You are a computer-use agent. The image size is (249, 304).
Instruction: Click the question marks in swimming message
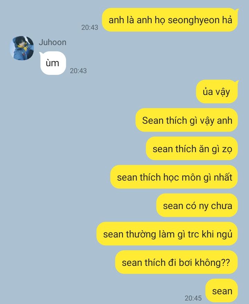(x=225, y=262)
